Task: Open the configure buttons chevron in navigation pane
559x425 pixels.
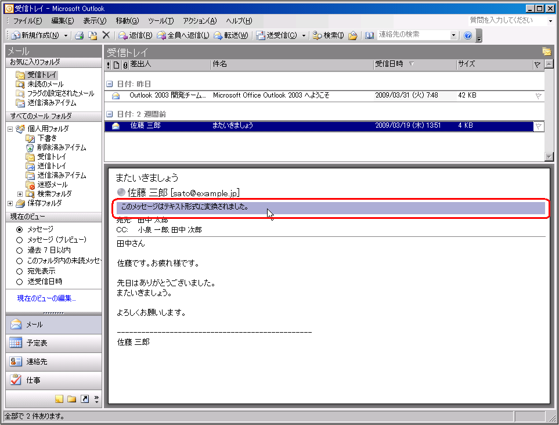Action: [96, 399]
